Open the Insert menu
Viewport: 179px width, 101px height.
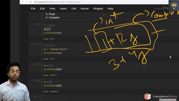pos(63,9)
